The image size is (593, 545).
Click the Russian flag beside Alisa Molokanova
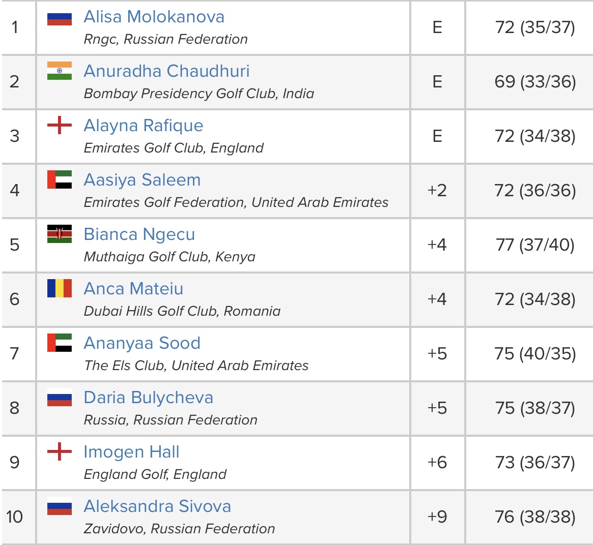(60, 18)
